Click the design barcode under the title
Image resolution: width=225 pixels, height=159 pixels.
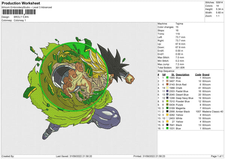[x=18, y=12]
